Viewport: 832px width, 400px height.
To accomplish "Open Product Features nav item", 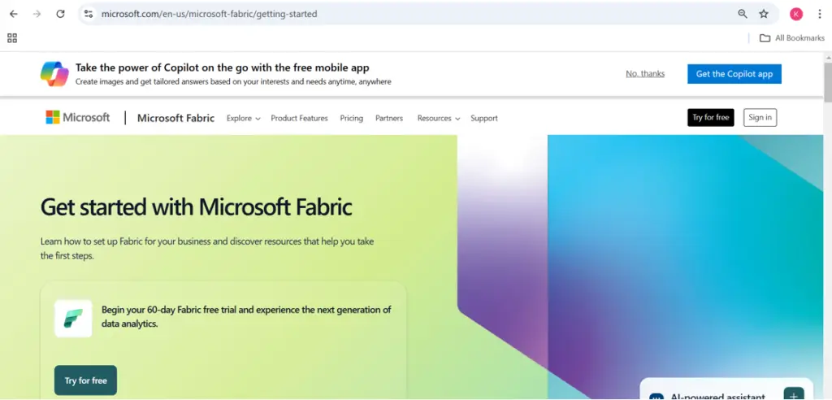I will (x=299, y=119).
